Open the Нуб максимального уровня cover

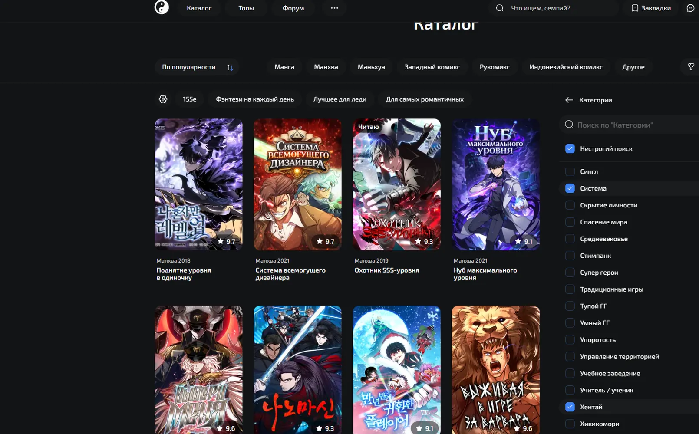pos(495,184)
